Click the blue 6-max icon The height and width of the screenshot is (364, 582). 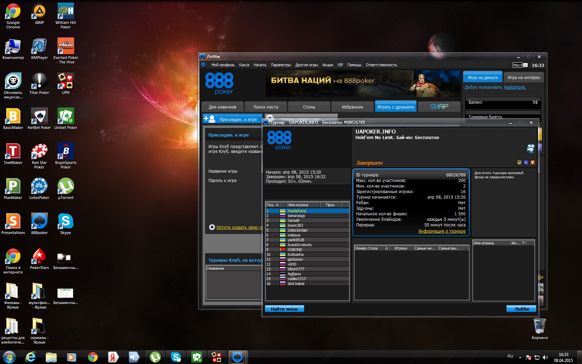click(x=526, y=162)
